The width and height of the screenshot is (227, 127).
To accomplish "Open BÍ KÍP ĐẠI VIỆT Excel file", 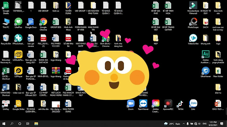I will (x=156, y=25).
